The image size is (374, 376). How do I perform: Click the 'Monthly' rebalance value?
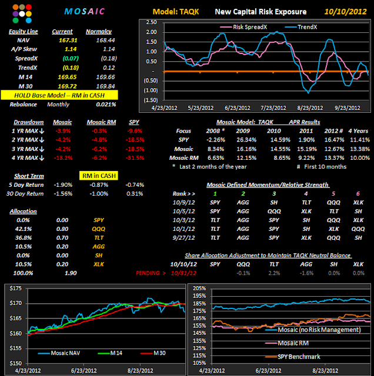pos(58,105)
